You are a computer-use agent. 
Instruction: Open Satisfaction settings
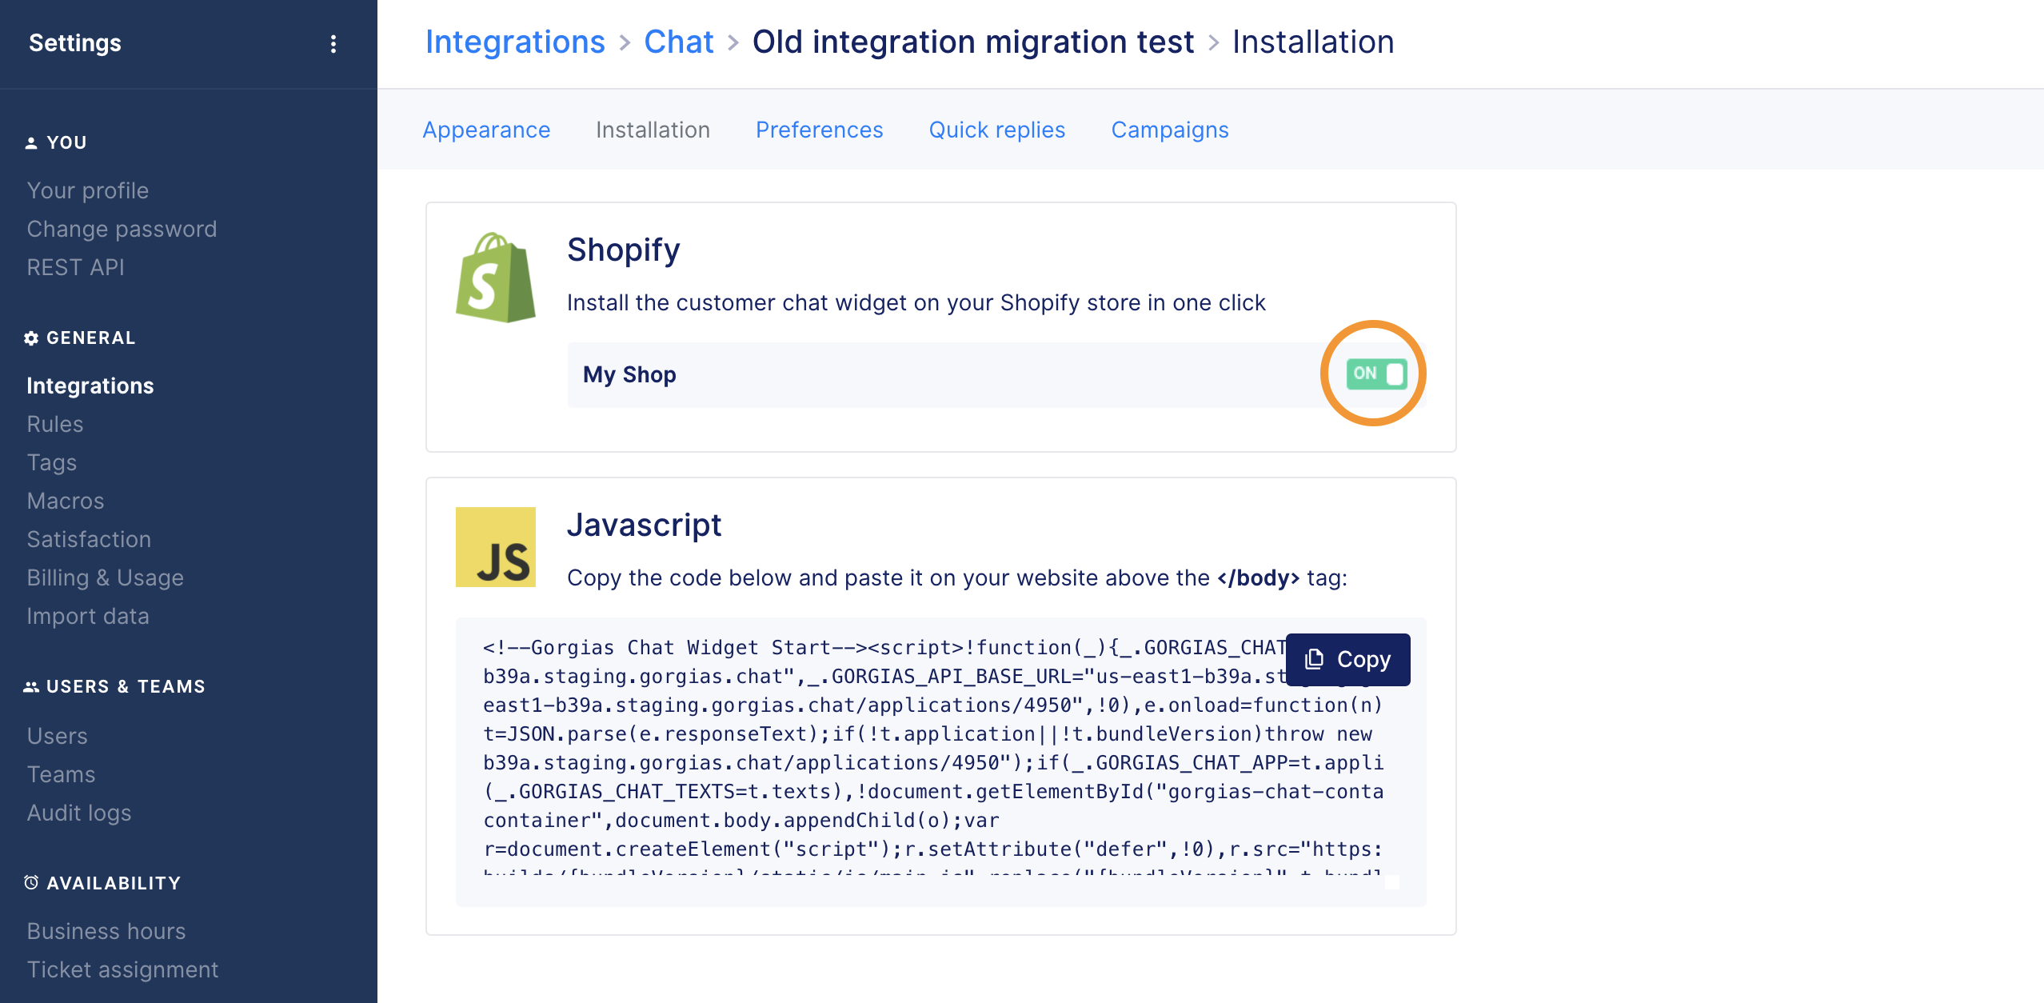89,540
